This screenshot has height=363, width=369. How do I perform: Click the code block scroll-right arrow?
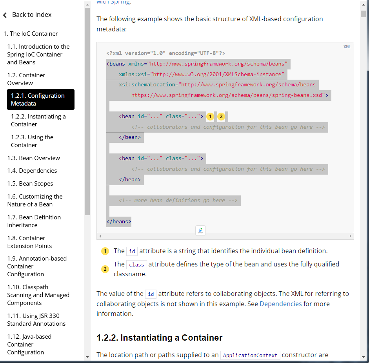pyautogui.click(x=350, y=236)
